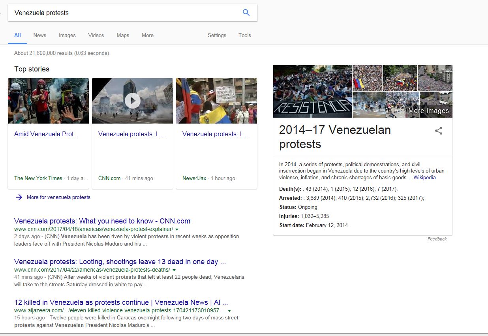Click into the Venezuela protests search box
Viewport: 488px width, 336px height.
click(x=122, y=13)
